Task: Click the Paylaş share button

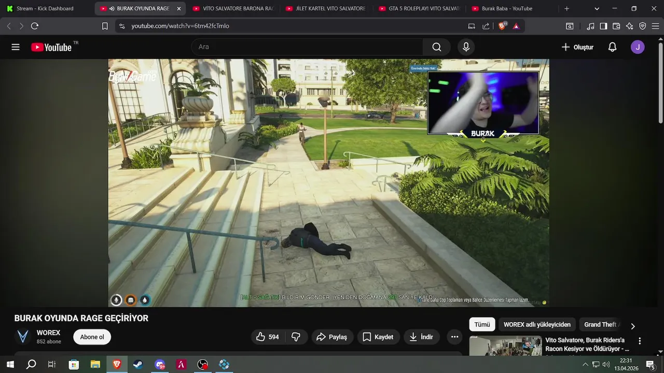Action: [331, 337]
